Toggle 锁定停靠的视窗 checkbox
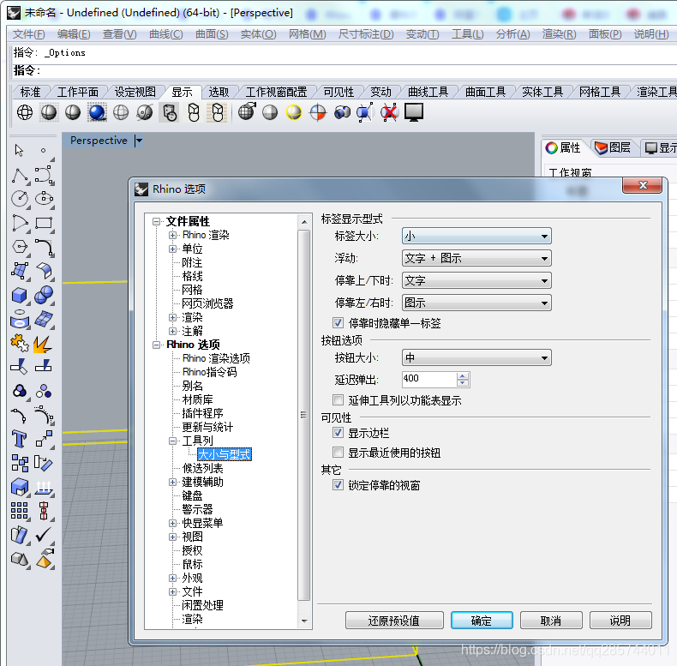Viewport: 677px width, 666px height. [338, 485]
